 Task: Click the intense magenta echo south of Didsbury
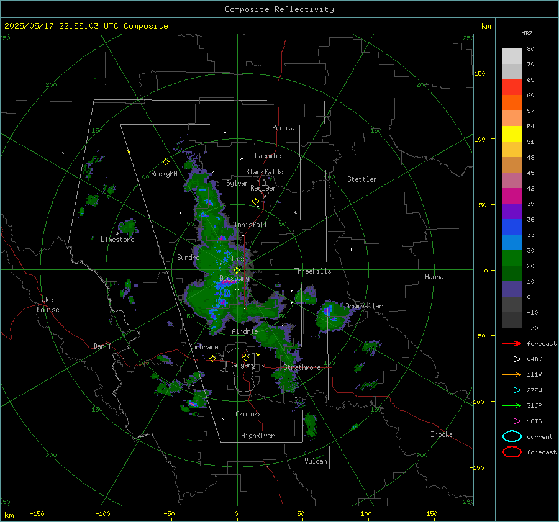pyautogui.click(x=228, y=282)
